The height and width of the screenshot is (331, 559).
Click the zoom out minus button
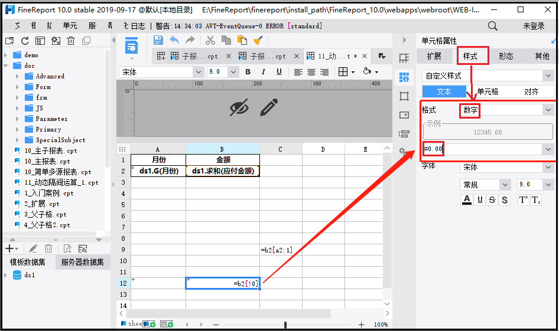pyautogui.click(x=216, y=325)
